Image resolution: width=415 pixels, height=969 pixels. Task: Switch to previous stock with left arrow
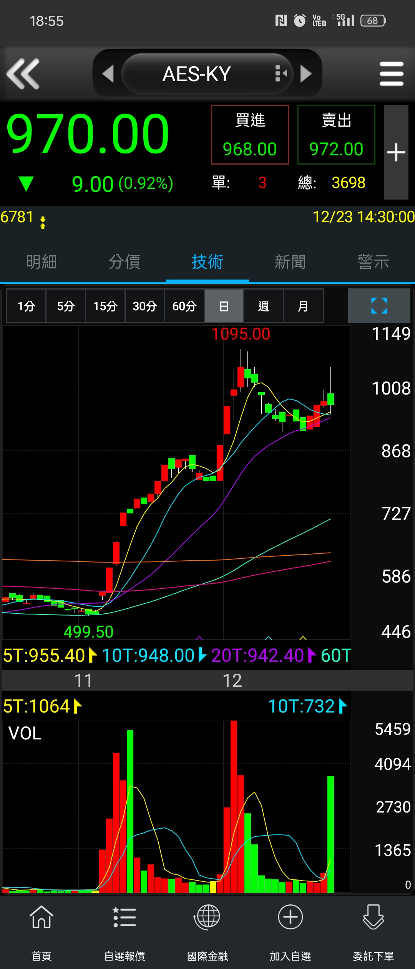point(108,74)
